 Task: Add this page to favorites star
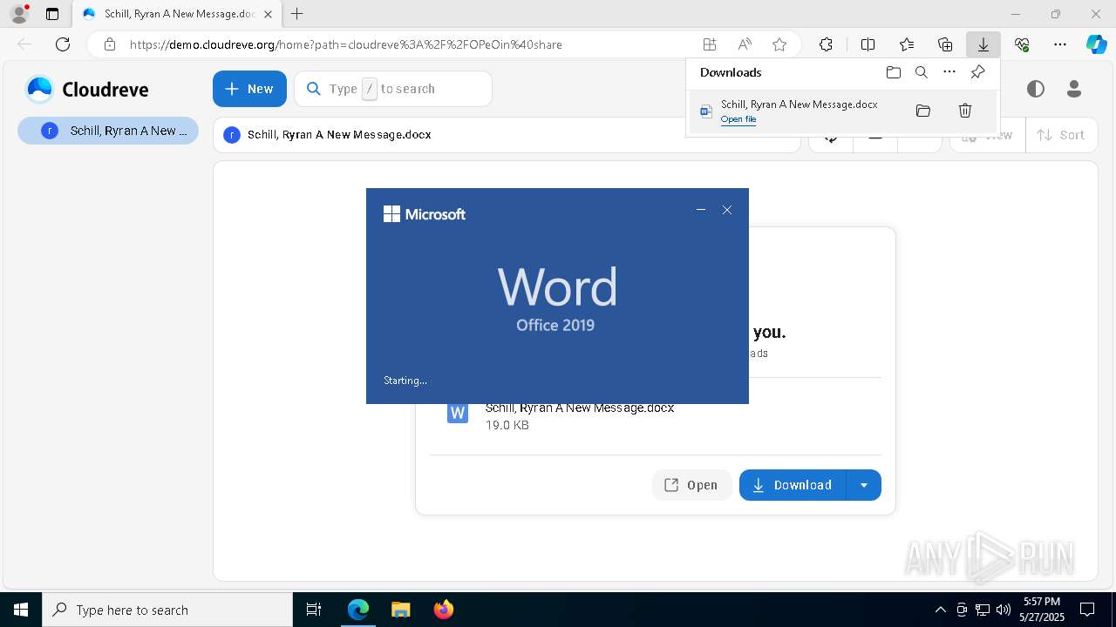point(779,44)
